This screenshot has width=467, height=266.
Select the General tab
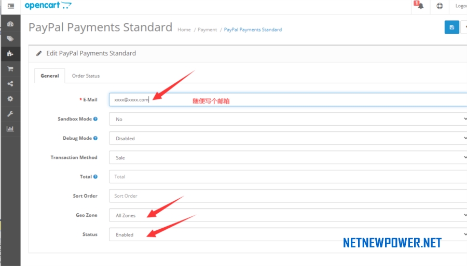[50, 76]
